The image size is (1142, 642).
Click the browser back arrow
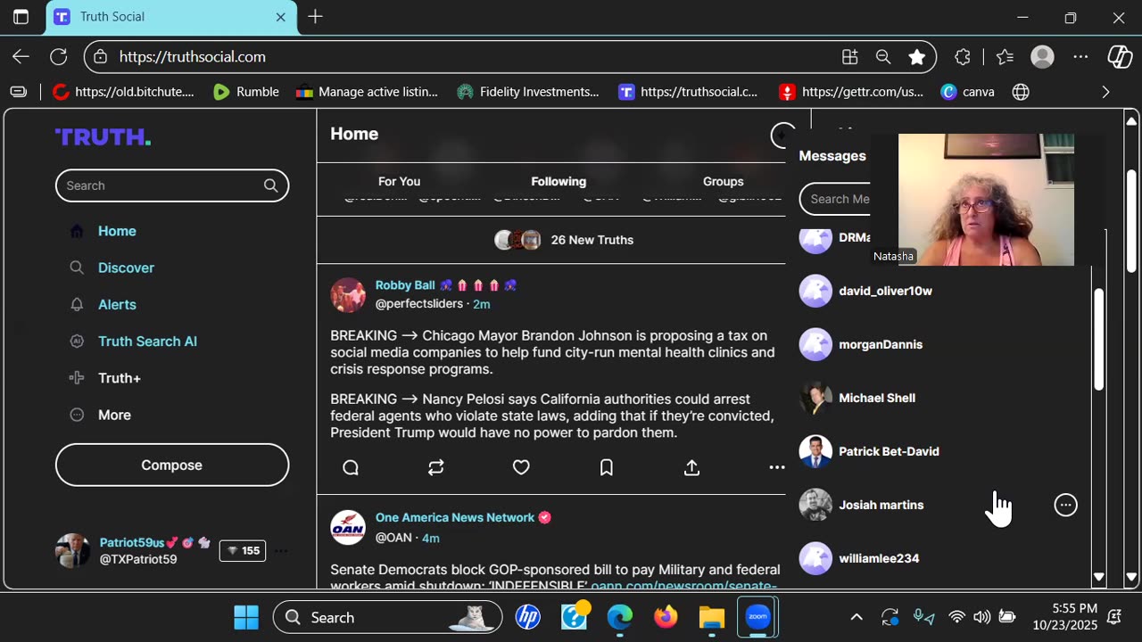click(21, 56)
